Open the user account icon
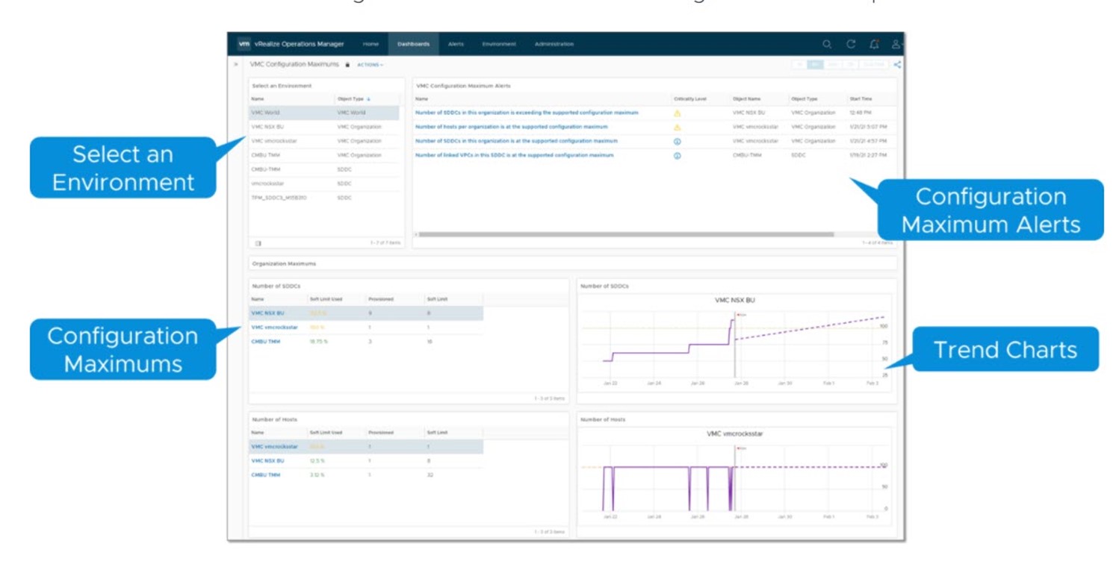Image resolution: width=1119 pixels, height=567 pixels. pyautogui.click(x=896, y=44)
